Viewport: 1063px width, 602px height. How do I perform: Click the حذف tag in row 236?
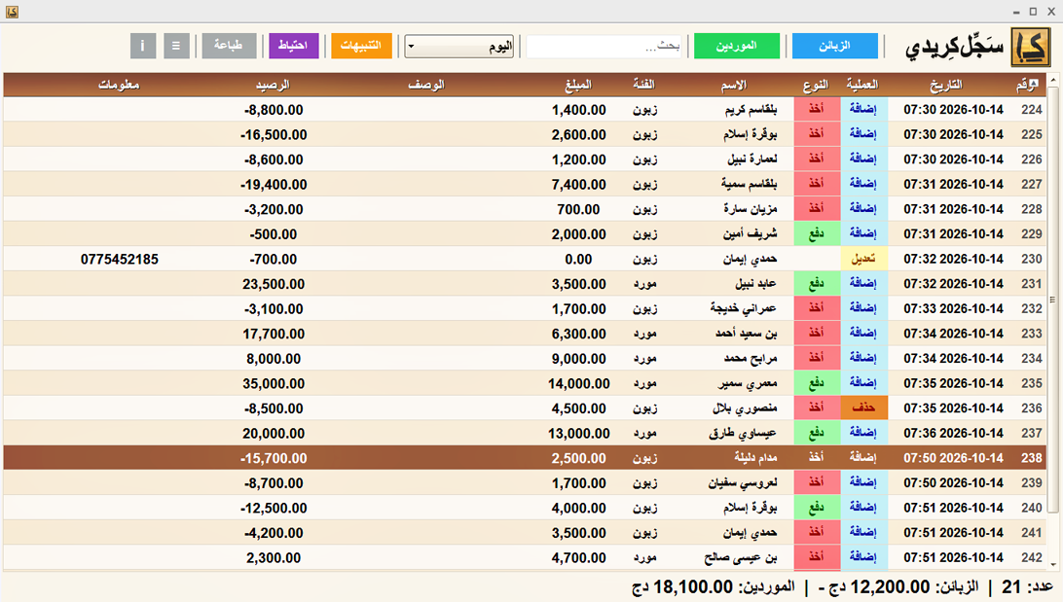click(x=863, y=407)
